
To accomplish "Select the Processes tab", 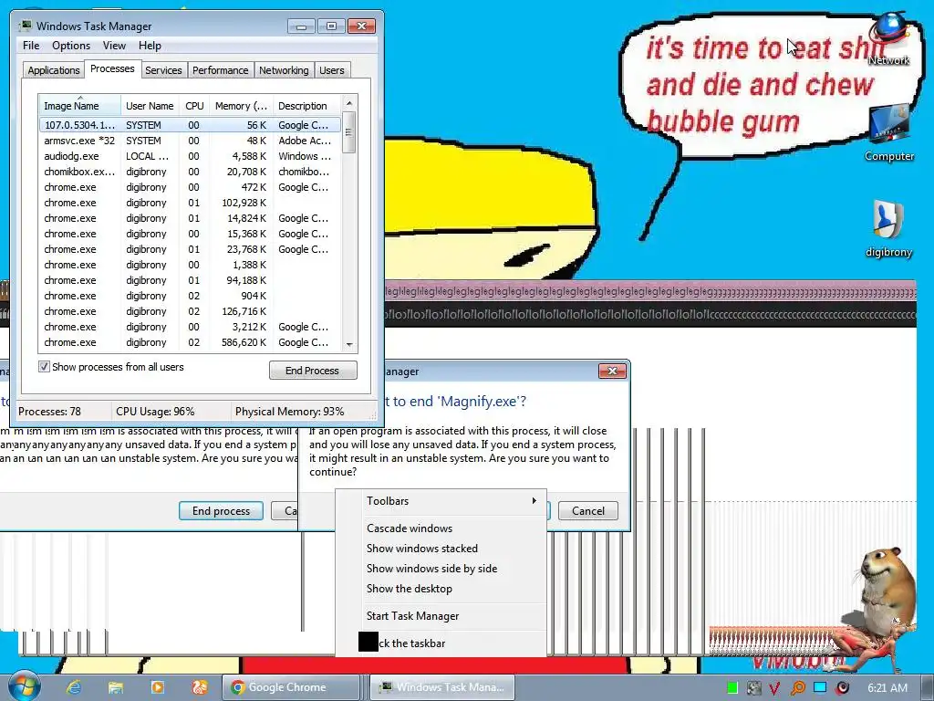I will point(112,68).
